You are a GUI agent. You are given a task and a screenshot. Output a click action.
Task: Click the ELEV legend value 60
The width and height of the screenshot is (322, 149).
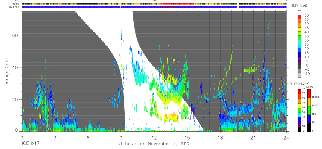(x=307, y=16)
